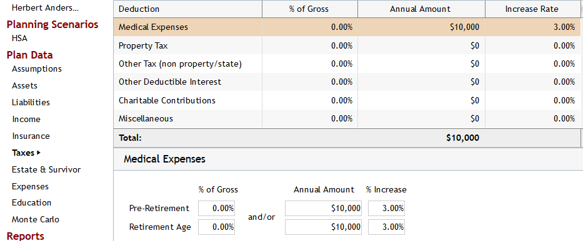Image resolution: width=583 pixels, height=241 pixels.
Task: Open the Expenses page
Action: (30, 186)
